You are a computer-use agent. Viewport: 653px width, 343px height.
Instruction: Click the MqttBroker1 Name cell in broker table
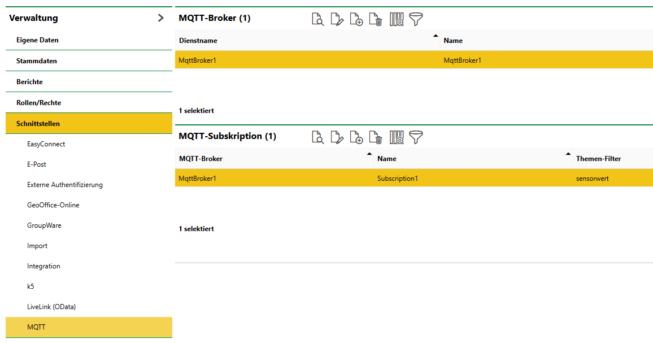tap(546, 60)
